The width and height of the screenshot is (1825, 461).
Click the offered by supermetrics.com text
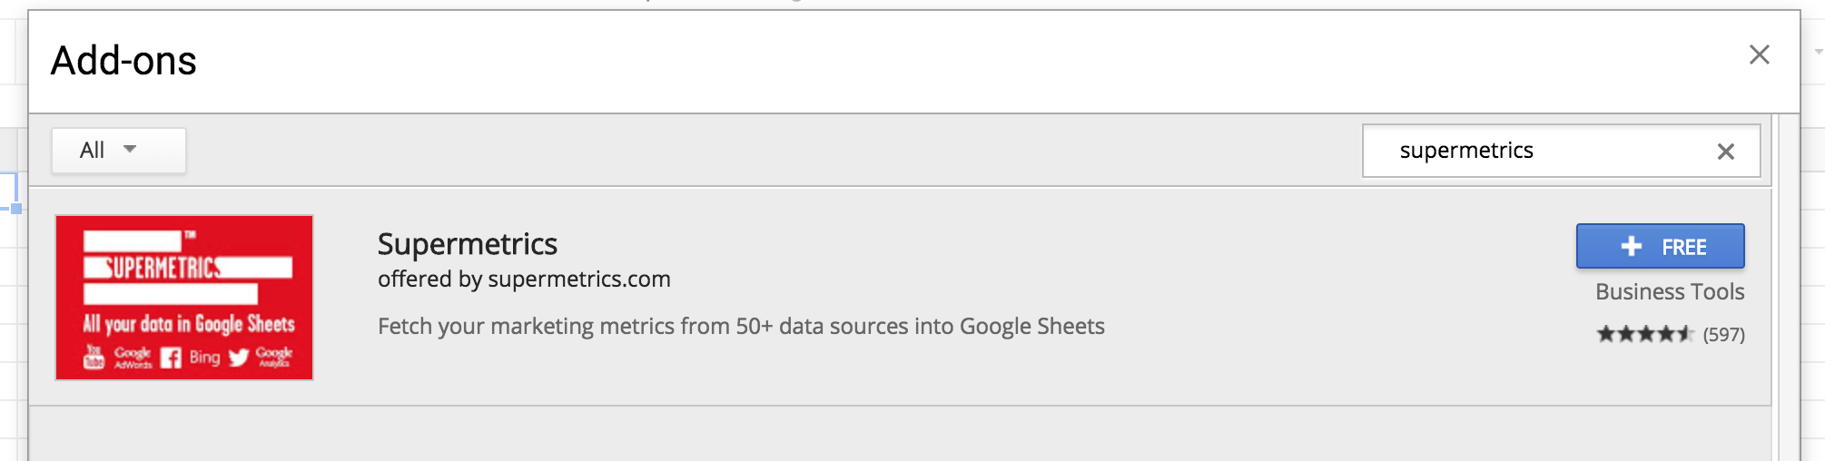coord(524,279)
